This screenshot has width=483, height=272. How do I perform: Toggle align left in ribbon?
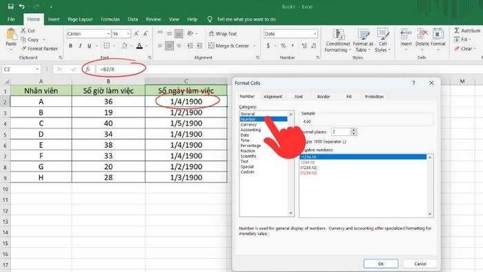pyautogui.click(x=160, y=46)
